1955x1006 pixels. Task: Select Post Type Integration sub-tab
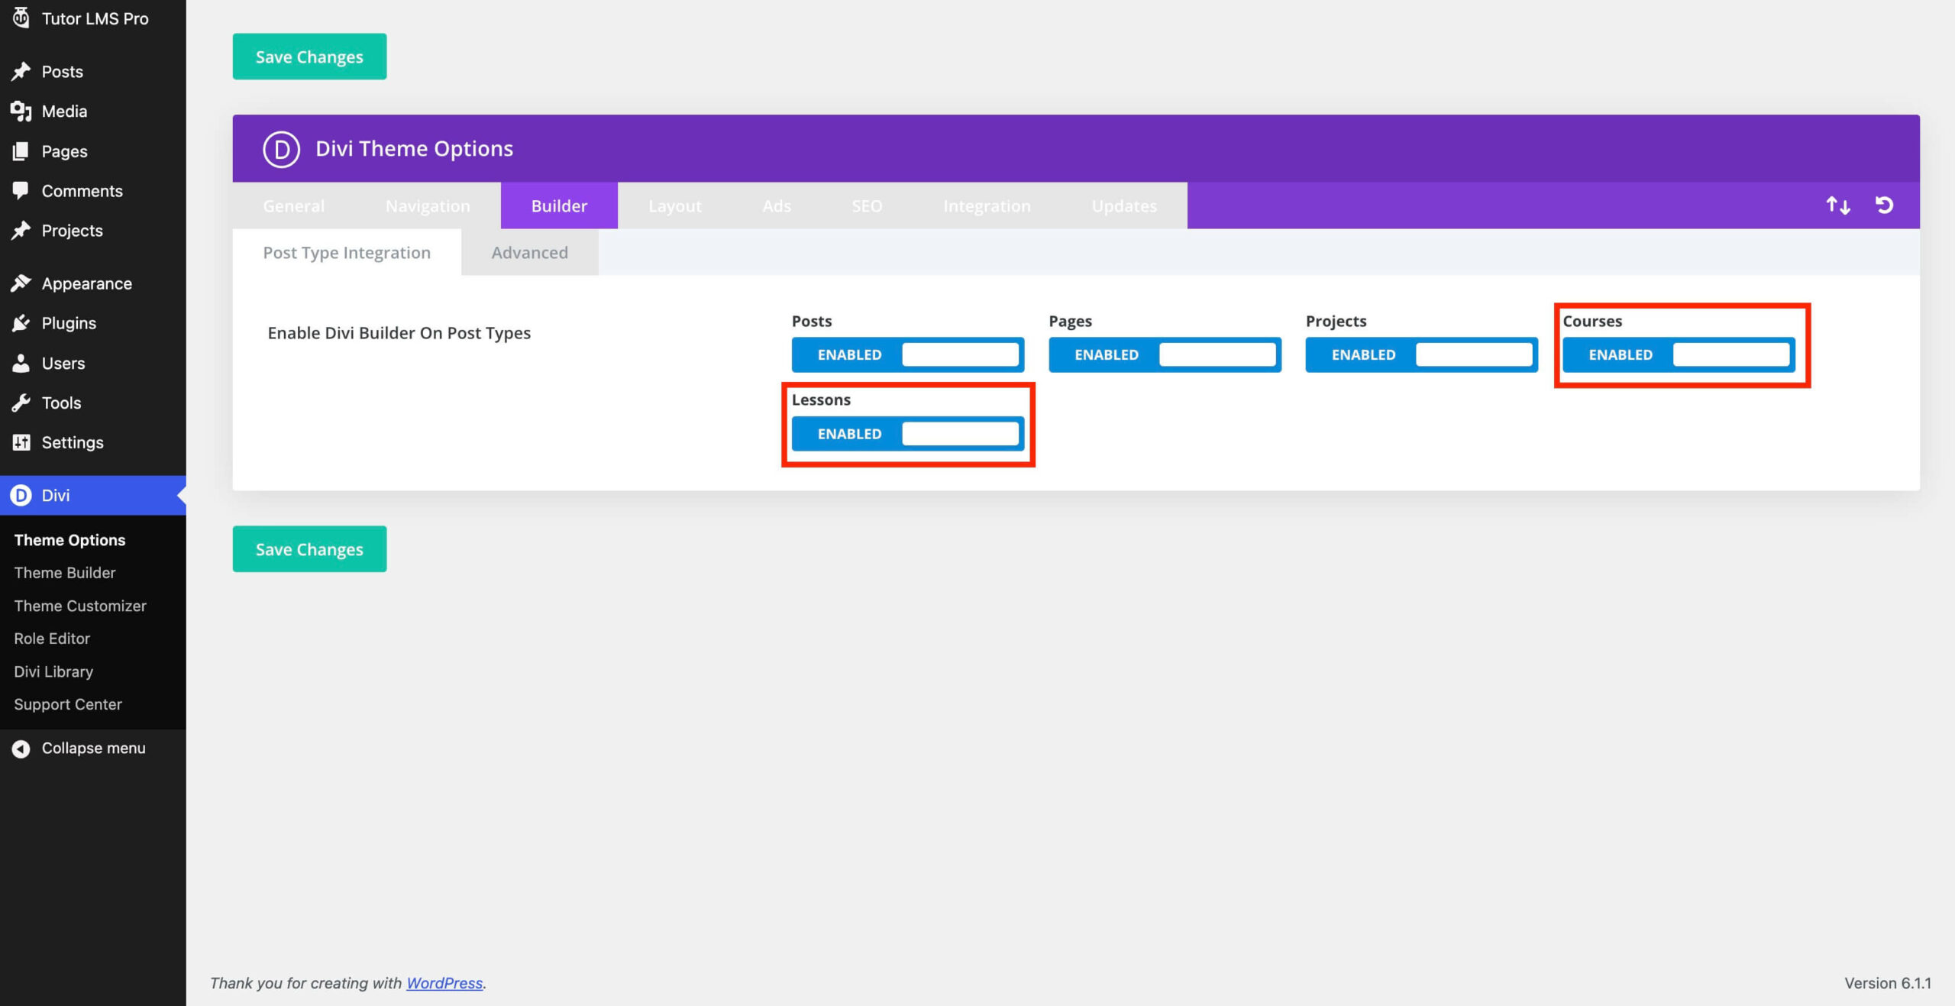coord(347,252)
